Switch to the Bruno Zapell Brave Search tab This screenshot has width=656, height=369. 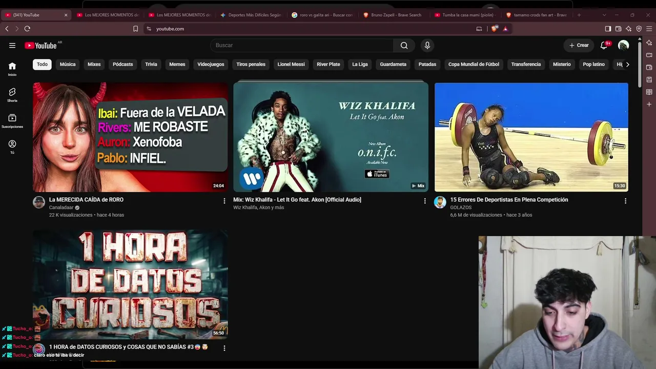(394, 15)
